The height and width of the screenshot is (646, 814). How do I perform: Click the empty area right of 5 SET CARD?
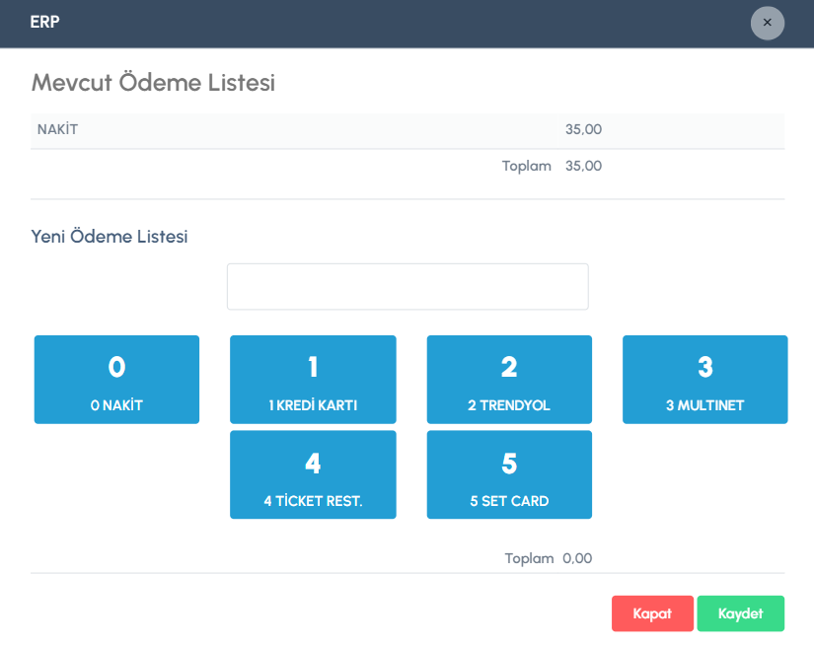tap(704, 474)
